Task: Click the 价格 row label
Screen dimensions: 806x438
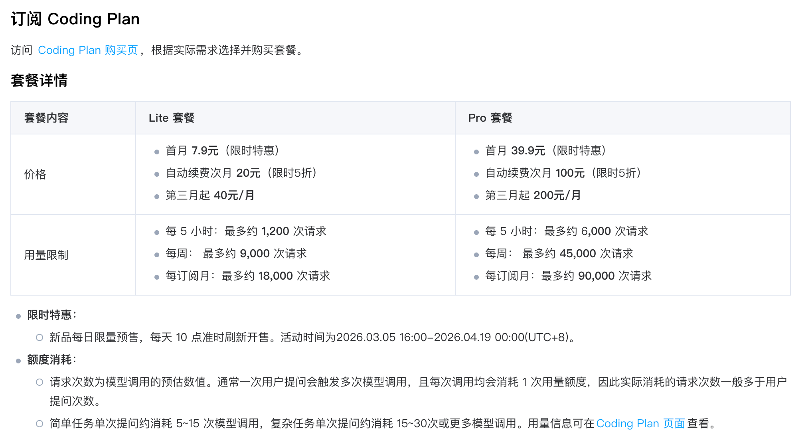Action: [35, 174]
